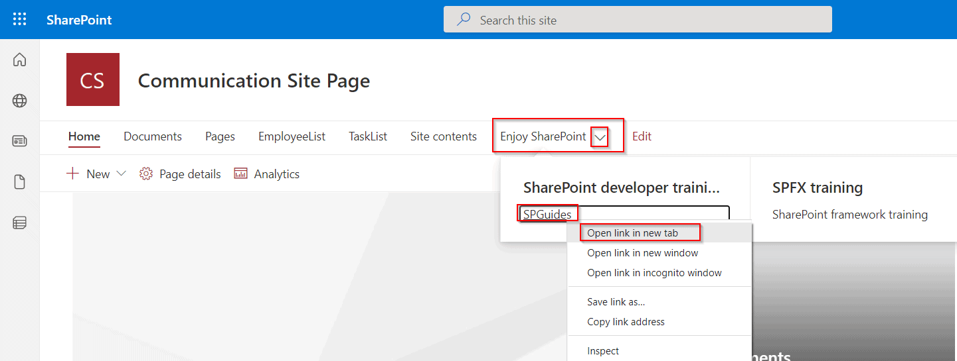Click SharePoint developer training heading
Viewport: 957px width, 361px height.
(x=622, y=187)
